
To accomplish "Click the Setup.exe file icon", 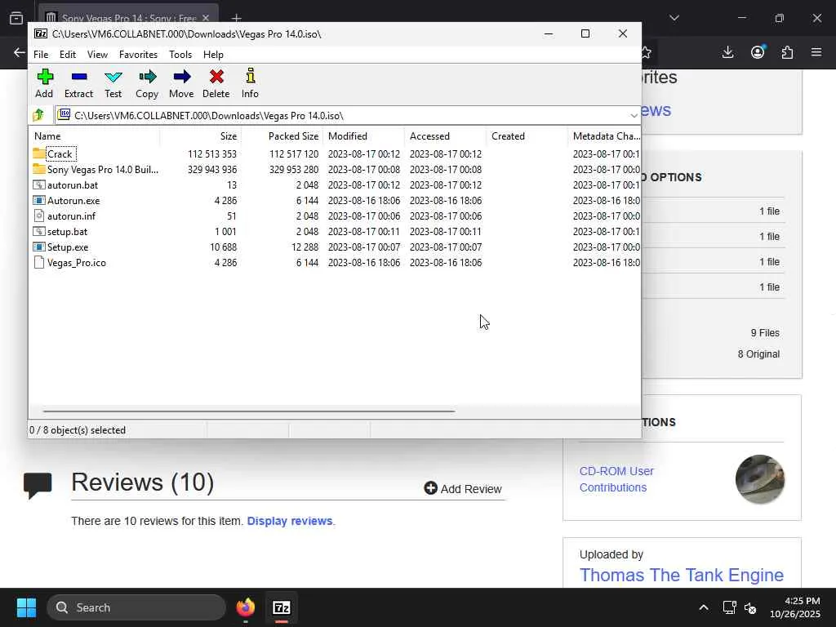I will tap(39, 247).
